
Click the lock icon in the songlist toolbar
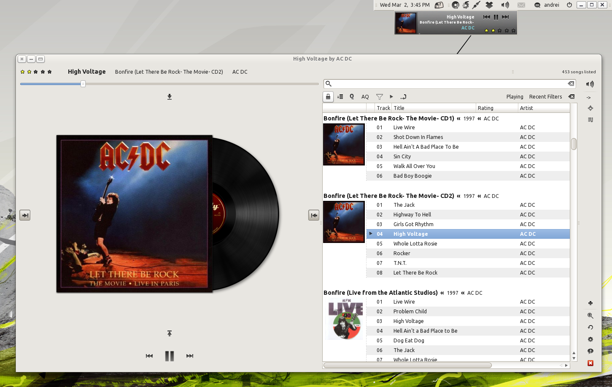(328, 97)
